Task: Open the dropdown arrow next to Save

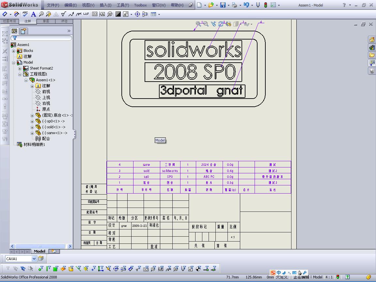Action: 228,5
